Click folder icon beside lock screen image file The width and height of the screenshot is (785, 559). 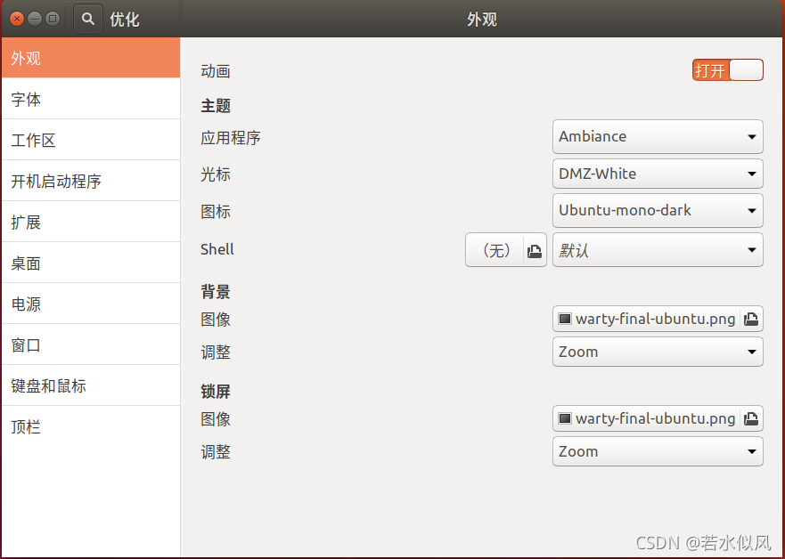point(751,419)
